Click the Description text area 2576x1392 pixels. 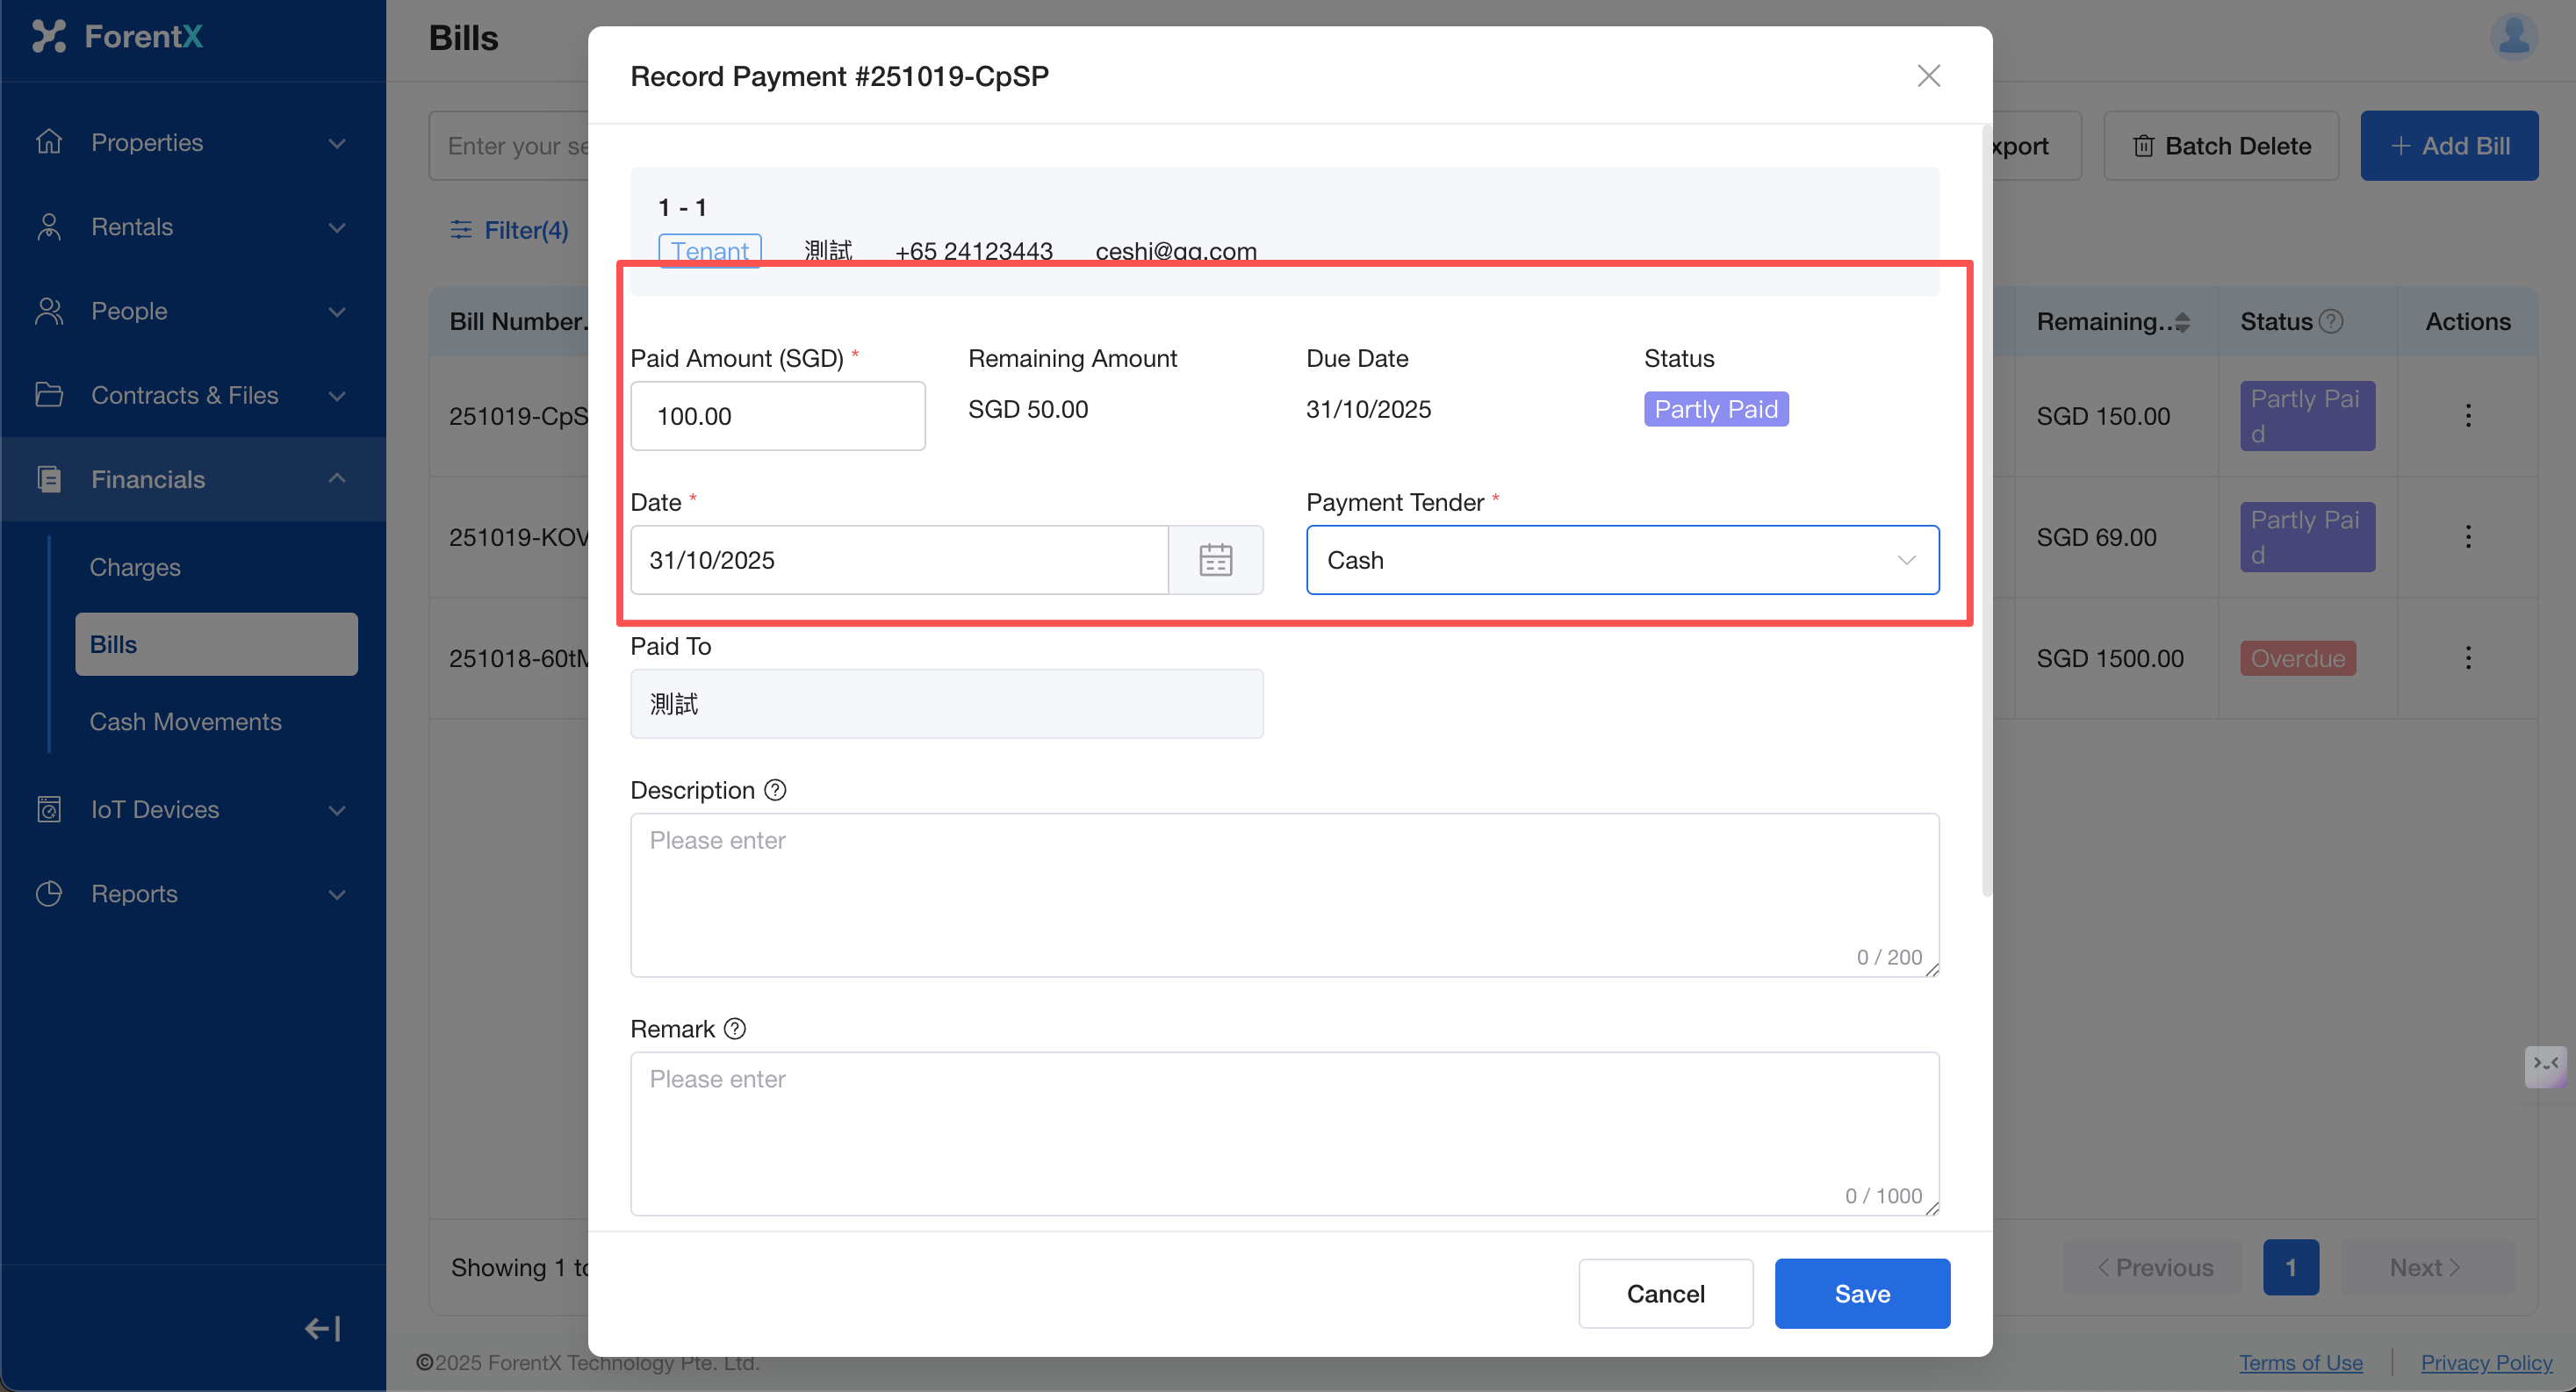1284,894
